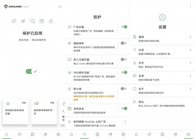Switch the main protection slider off
The width and height of the screenshot is (195, 139).
point(32,71)
